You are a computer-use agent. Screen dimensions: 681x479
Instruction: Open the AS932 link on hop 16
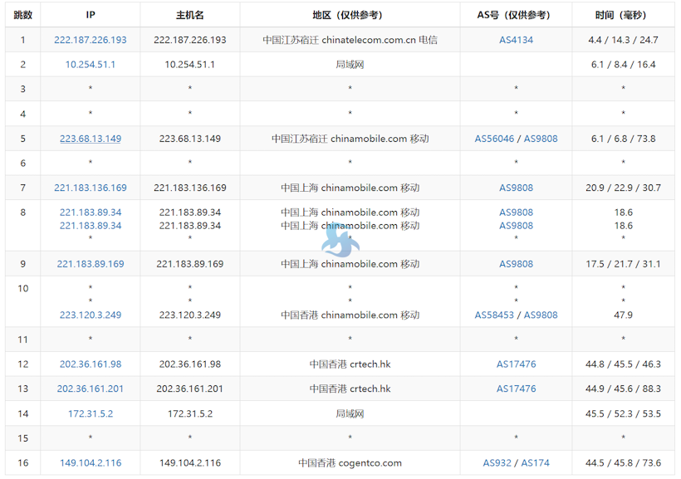[x=498, y=462]
